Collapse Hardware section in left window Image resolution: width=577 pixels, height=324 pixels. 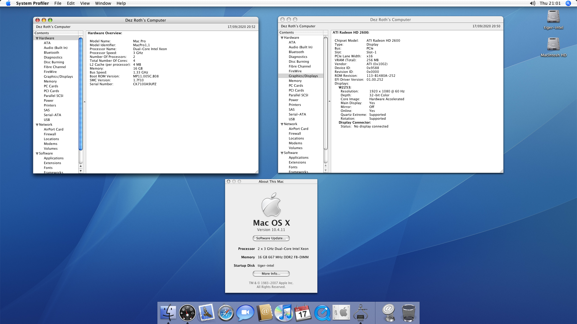[x=37, y=38]
